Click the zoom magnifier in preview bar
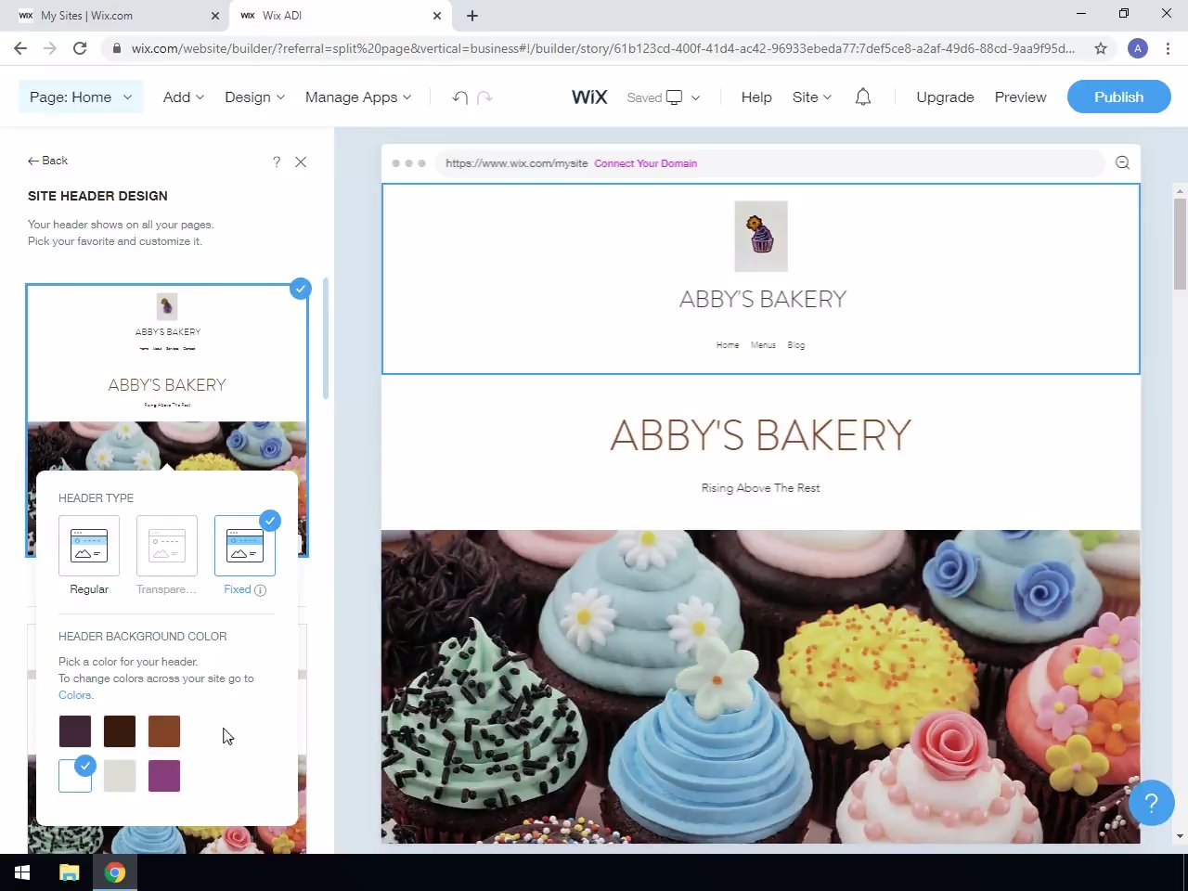The image size is (1188, 891). [x=1122, y=163]
